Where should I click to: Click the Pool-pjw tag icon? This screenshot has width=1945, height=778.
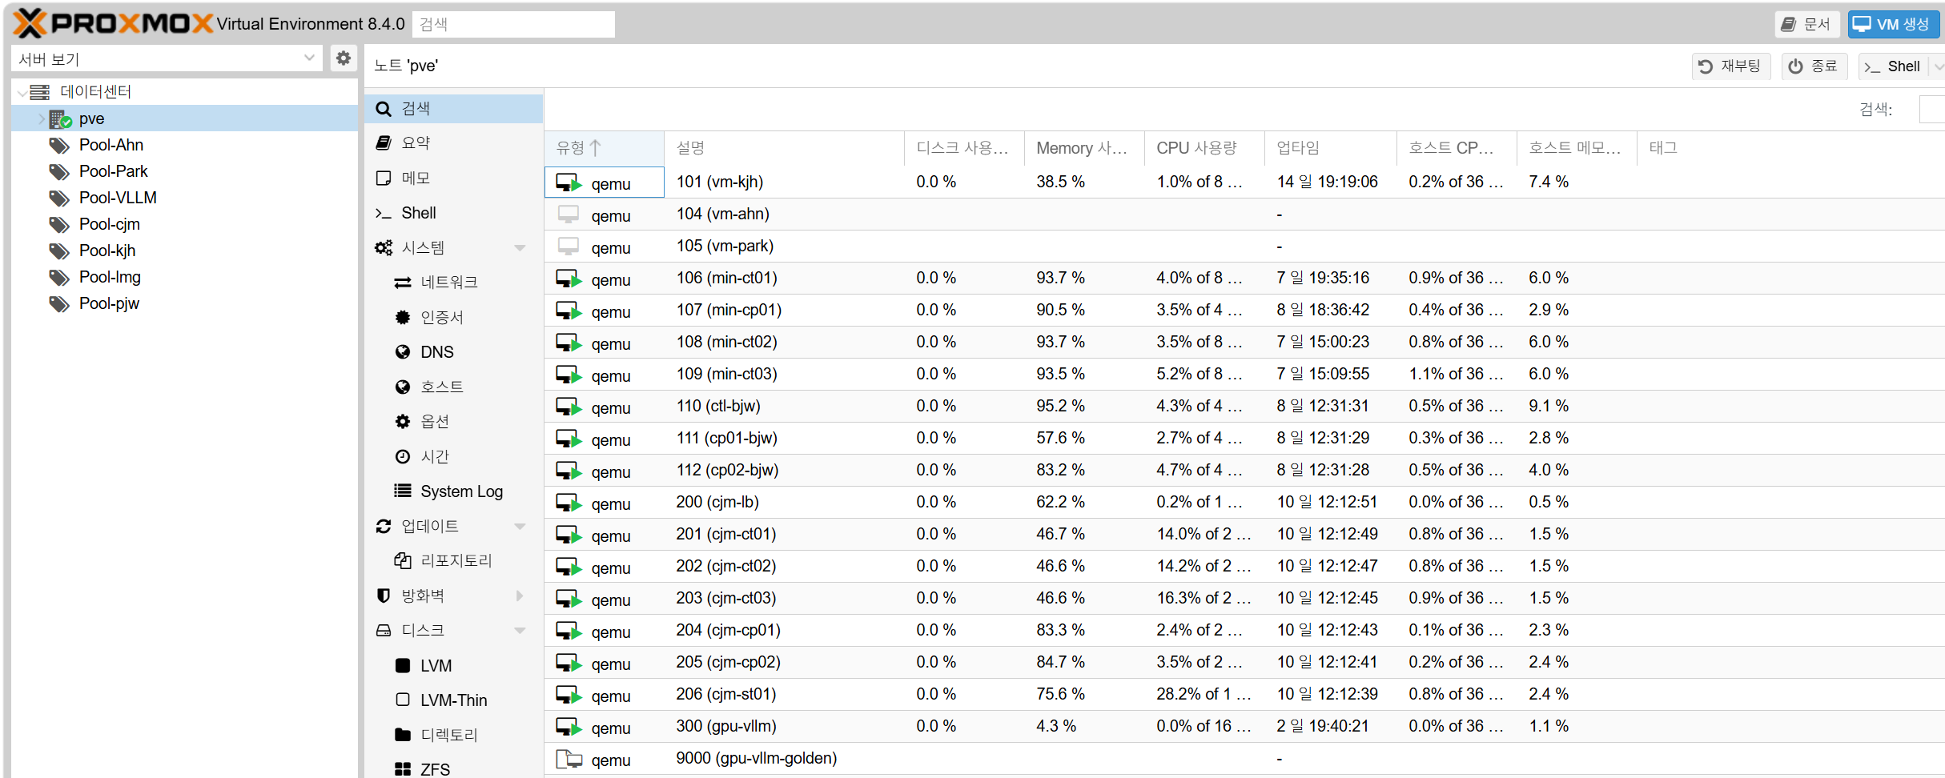[59, 304]
